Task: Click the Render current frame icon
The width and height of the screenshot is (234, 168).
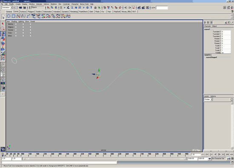Action: tap(139, 8)
